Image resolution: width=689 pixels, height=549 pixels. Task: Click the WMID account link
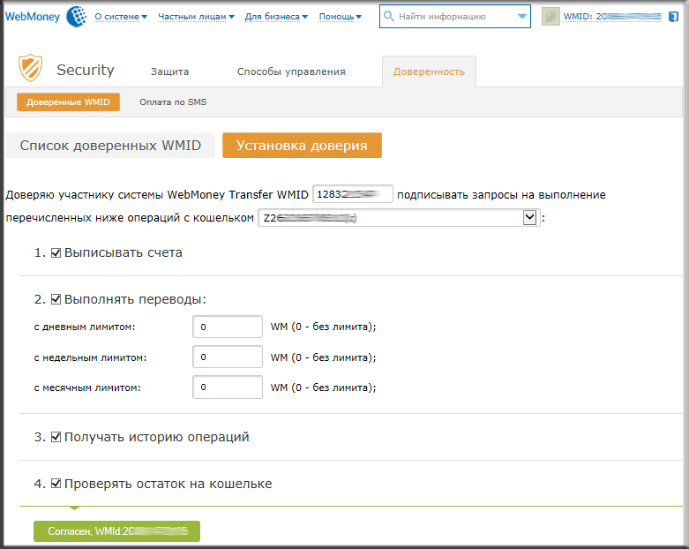pos(612,17)
